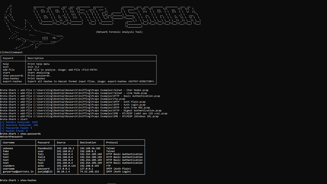Select the "echo" password cell
327x184 pixels.
41,166
